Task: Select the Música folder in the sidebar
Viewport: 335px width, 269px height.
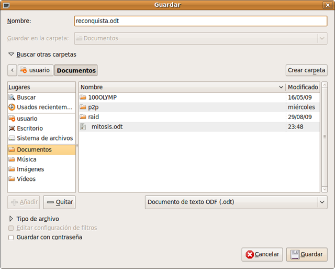Action: [26, 159]
